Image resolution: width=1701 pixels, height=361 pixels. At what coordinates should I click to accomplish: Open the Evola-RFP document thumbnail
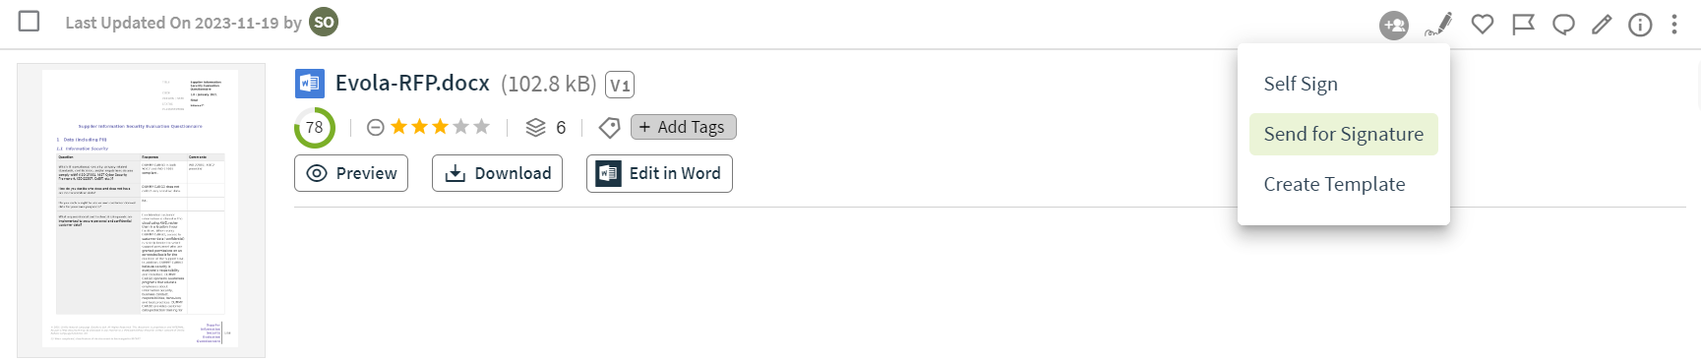[x=141, y=211]
